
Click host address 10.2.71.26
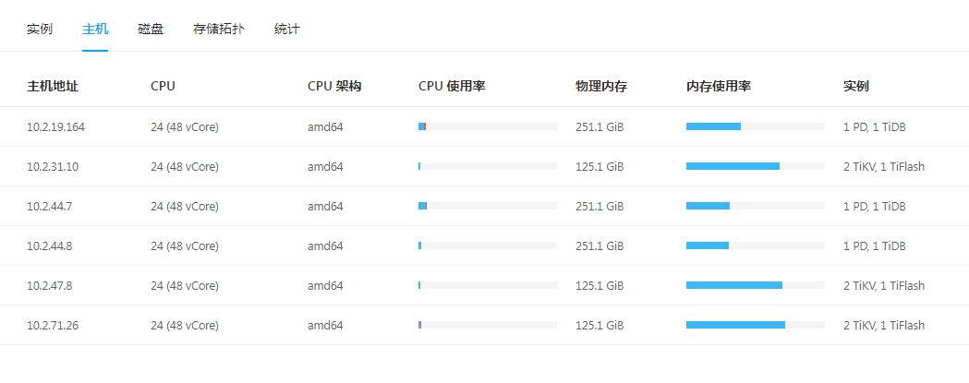(53, 325)
